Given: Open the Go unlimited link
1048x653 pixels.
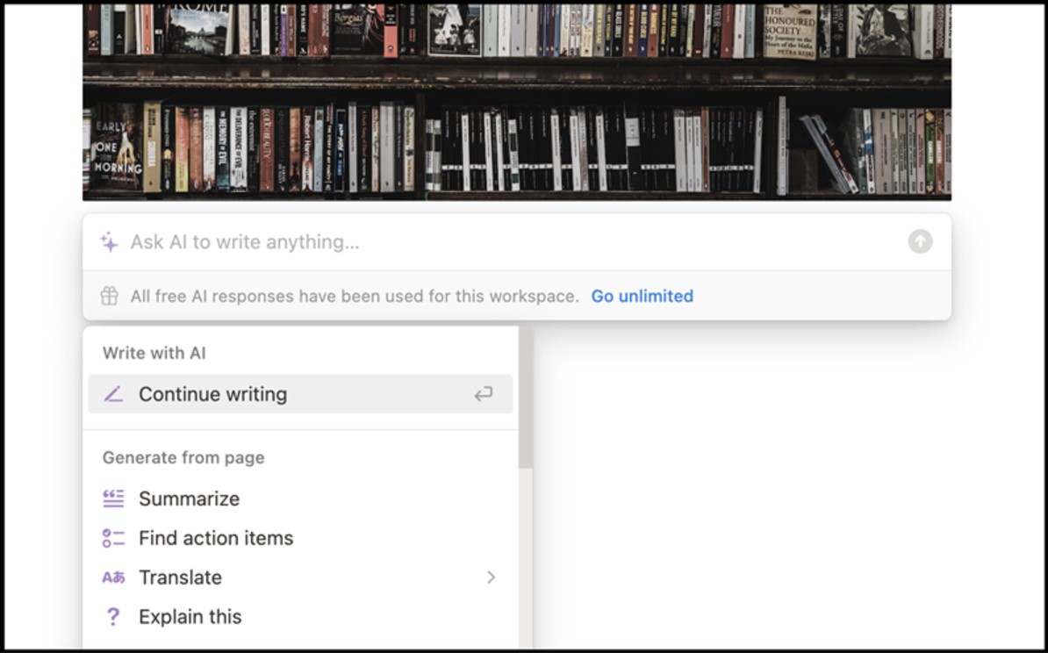Looking at the screenshot, I should (642, 296).
